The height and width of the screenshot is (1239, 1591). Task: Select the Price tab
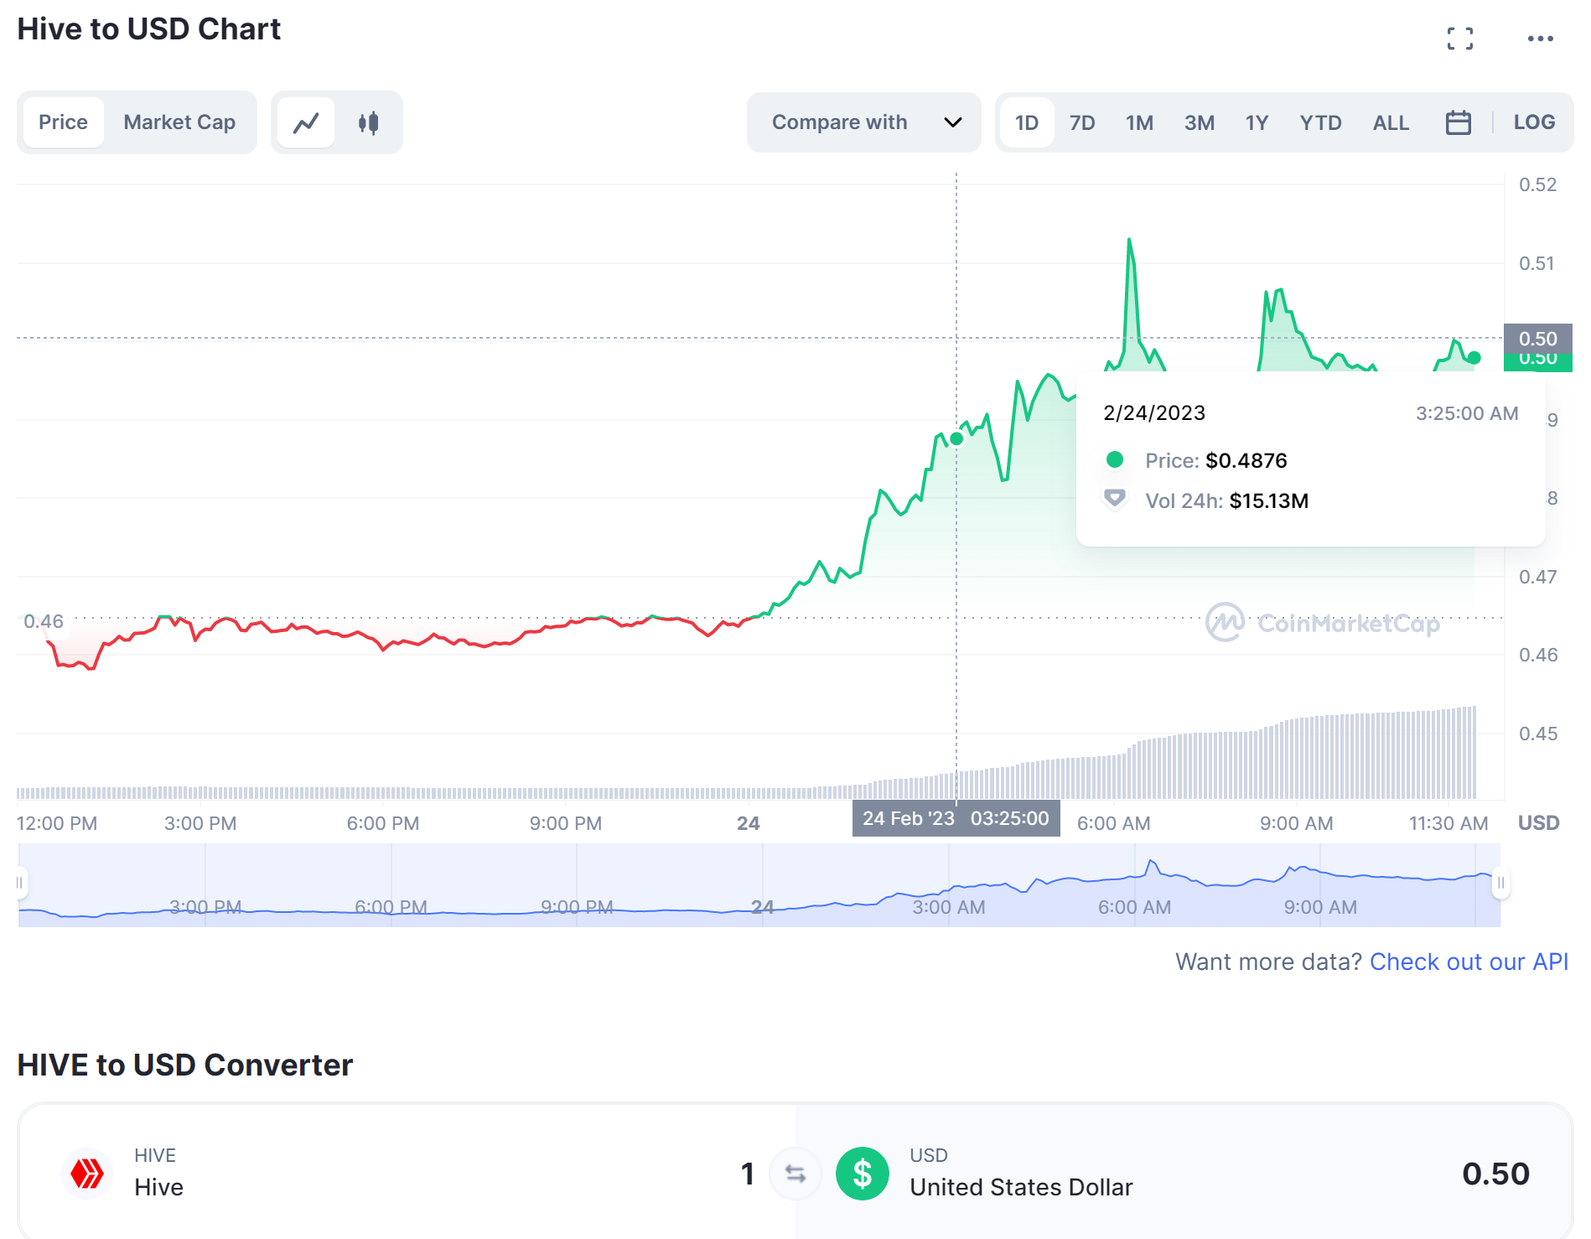63,122
